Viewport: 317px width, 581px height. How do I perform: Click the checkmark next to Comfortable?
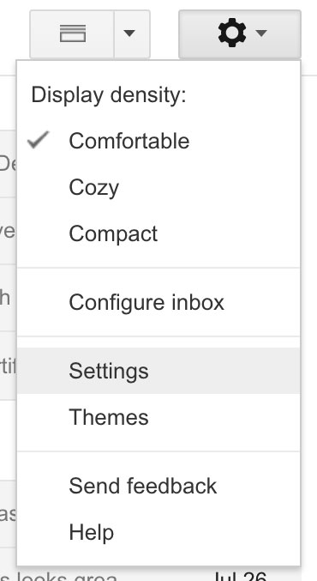[x=39, y=140]
